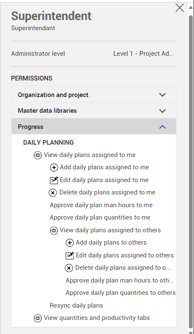Close the Superintendent panel with the X

180,8
